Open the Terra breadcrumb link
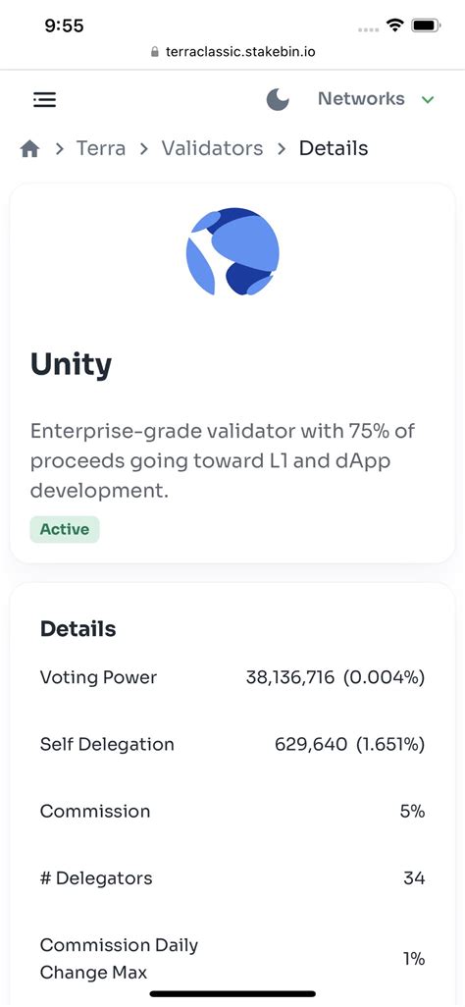 (101, 148)
